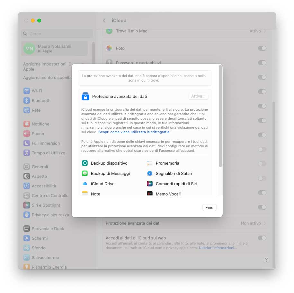The image size is (294, 293).
Task: Toggle the Foto switch
Action: (x=262, y=48)
